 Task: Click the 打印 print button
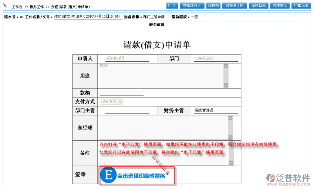pyautogui.click(x=172, y=6)
